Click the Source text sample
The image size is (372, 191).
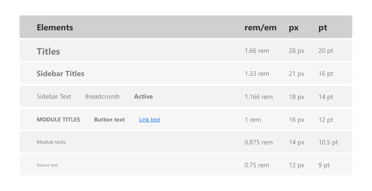point(47,165)
